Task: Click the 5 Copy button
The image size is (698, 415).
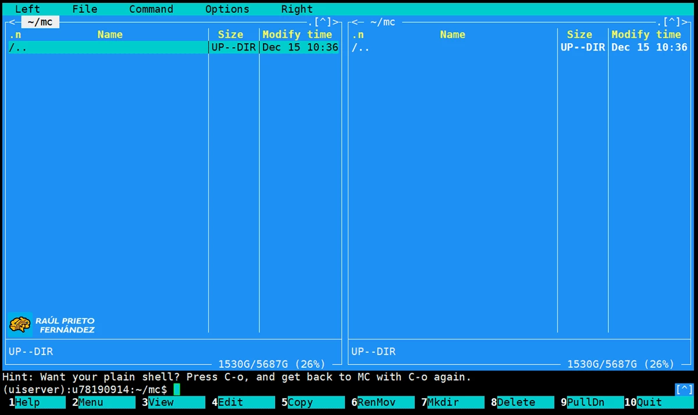Action: (x=307, y=402)
